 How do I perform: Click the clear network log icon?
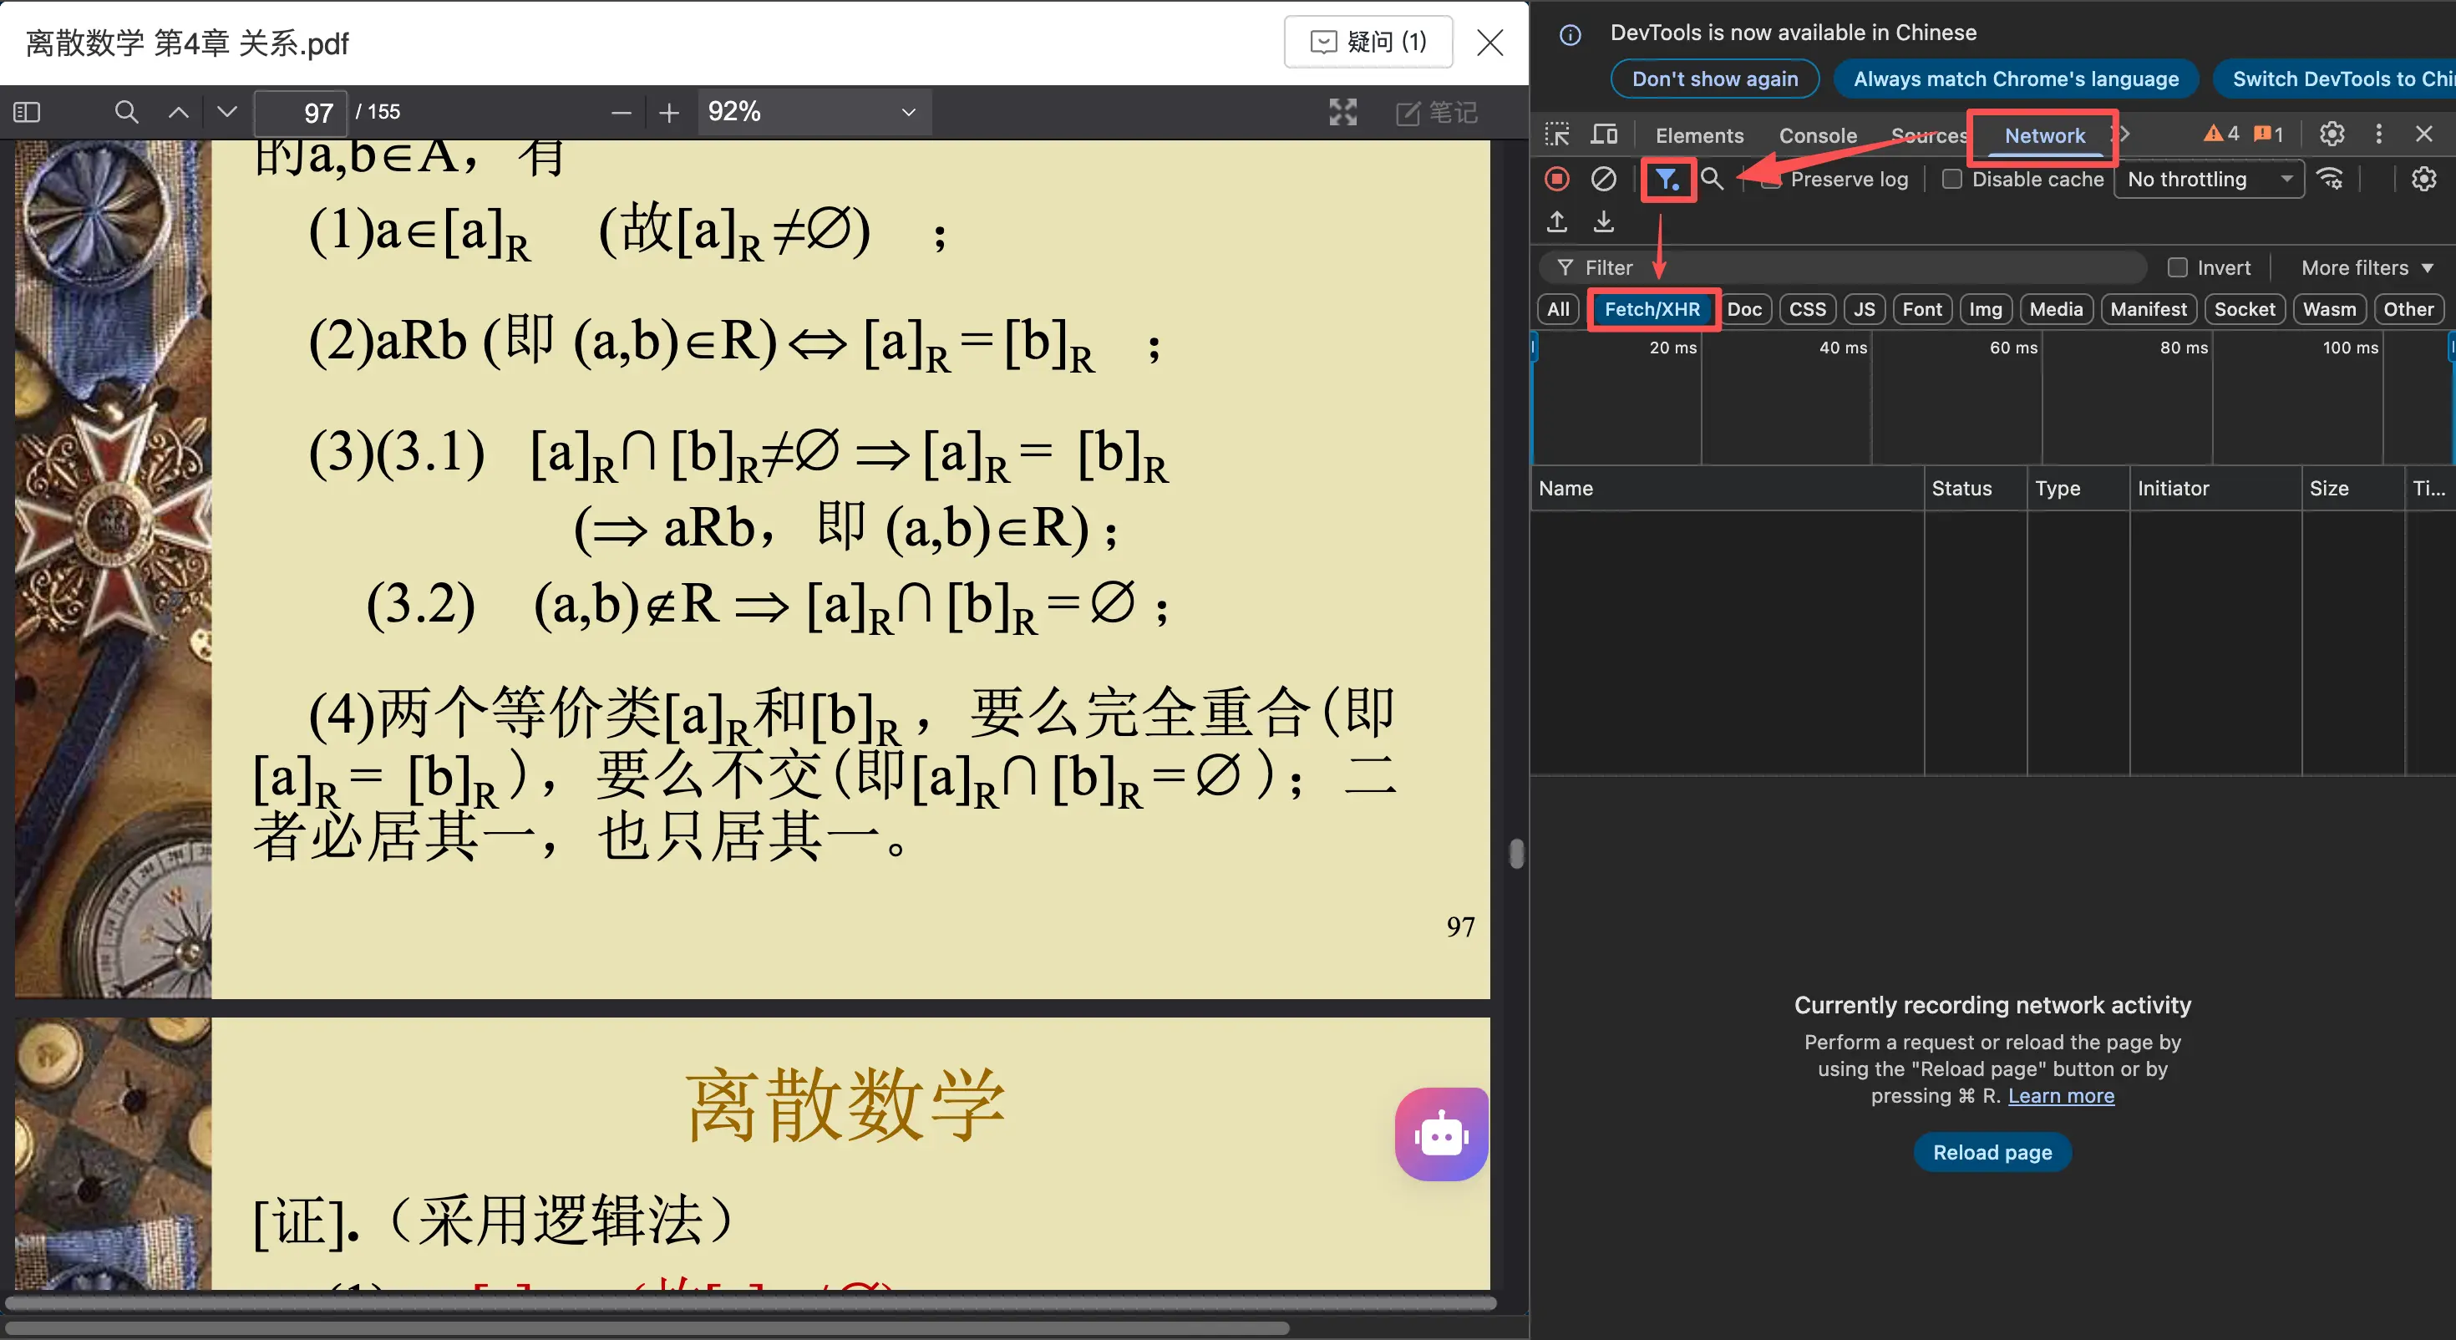1604,180
